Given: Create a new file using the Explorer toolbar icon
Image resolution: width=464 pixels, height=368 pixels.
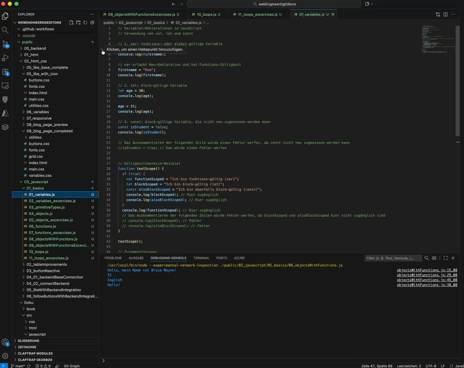Looking at the screenshot, I should pos(71,22).
